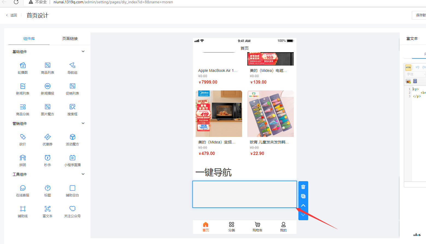Click the Midea microwave product image
Image resolution: width=426 pixels, height=244 pixels.
coord(219,114)
